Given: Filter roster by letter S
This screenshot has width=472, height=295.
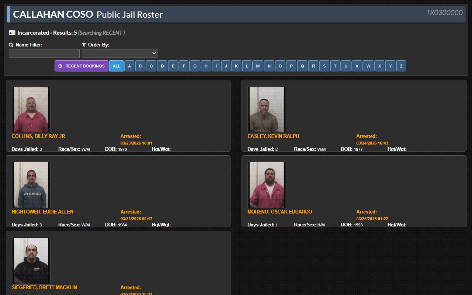Looking at the screenshot, I should click(x=324, y=66).
